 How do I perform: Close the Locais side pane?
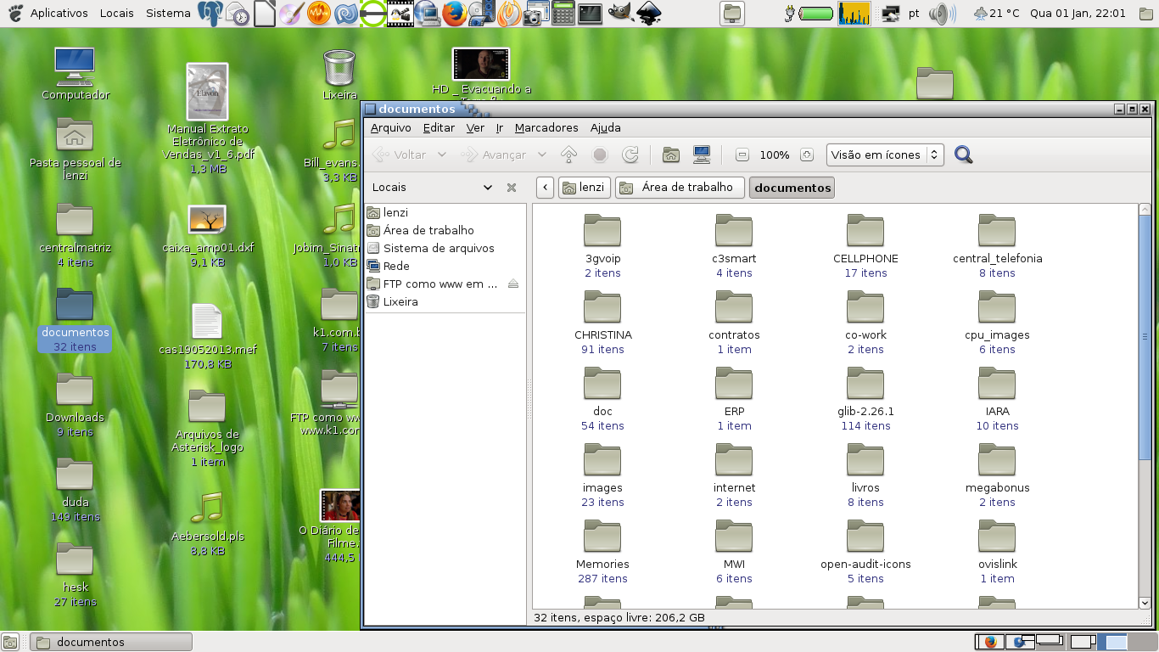tap(512, 188)
